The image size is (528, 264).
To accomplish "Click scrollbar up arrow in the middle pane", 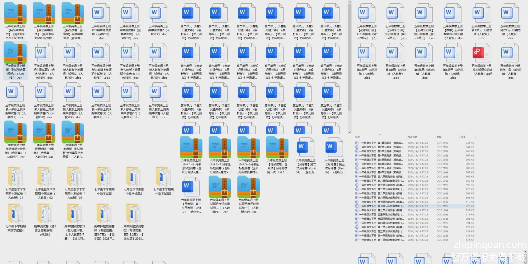I will [350, 2].
